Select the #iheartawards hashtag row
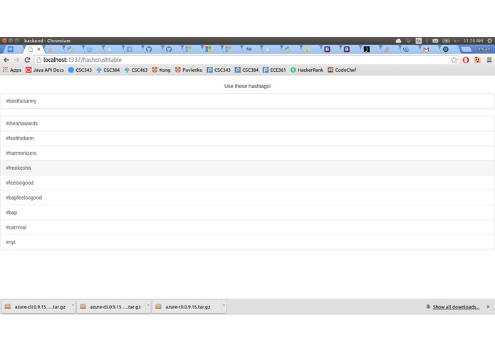 click(248, 124)
